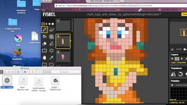187x105 pixels.
Task: Select the SUPER MARIO SUPER...mp3 file
Action: coord(39,84)
